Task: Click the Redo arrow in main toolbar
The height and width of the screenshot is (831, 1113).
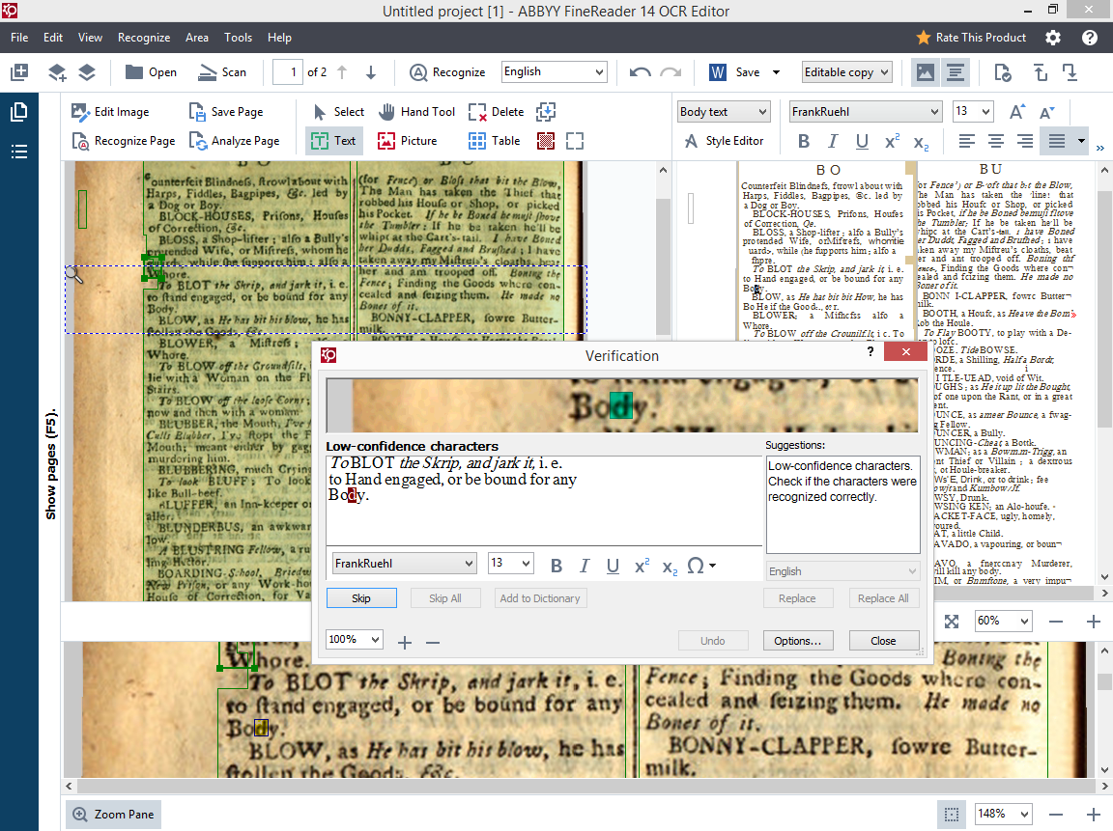Action: 671,71
